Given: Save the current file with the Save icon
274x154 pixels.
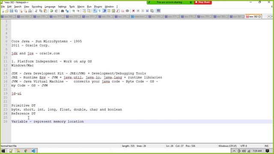Looking at the screenshot, I should coord(12,11).
